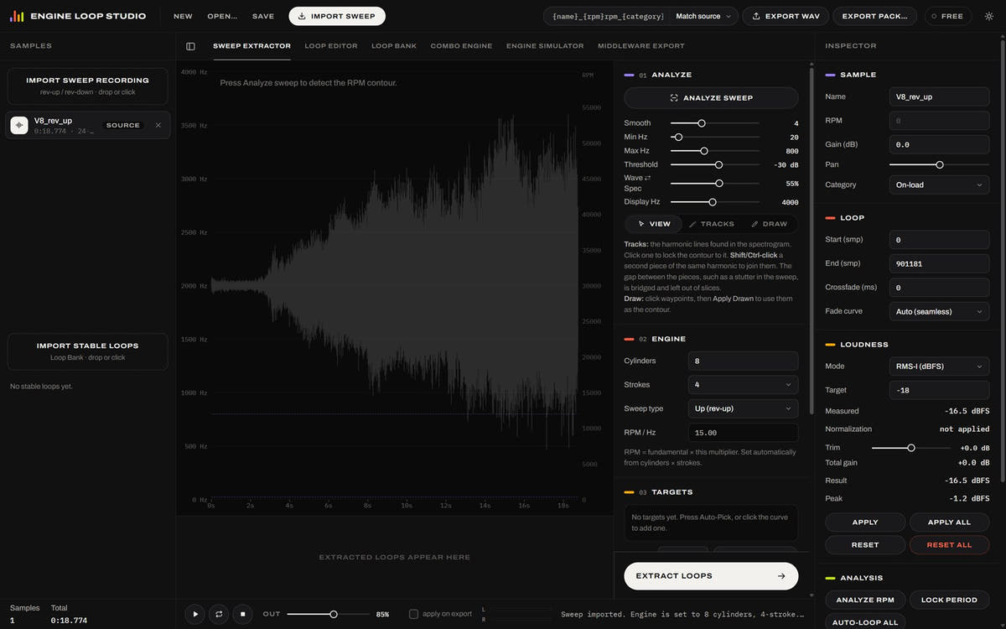The width and height of the screenshot is (1006, 629).
Task: Click the Auto-Loop All button
Action: point(865,622)
